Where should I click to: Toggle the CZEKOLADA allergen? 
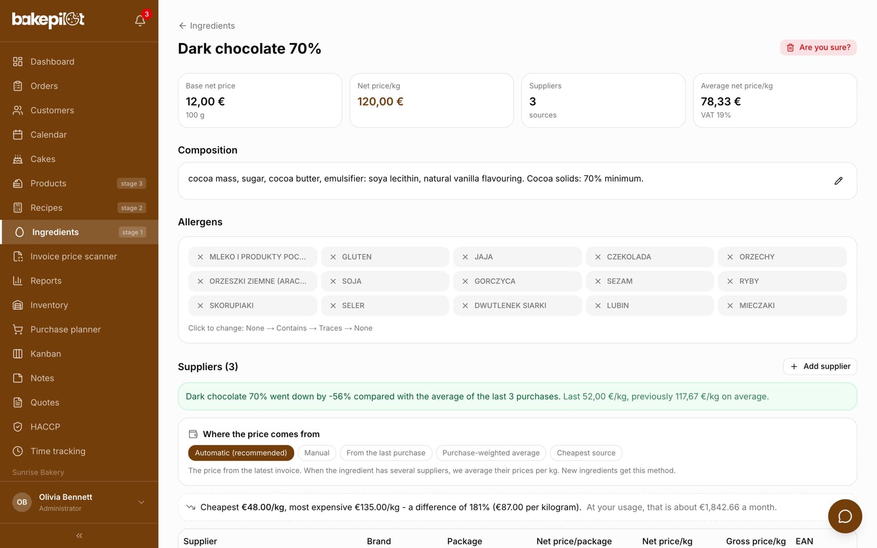(x=650, y=257)
